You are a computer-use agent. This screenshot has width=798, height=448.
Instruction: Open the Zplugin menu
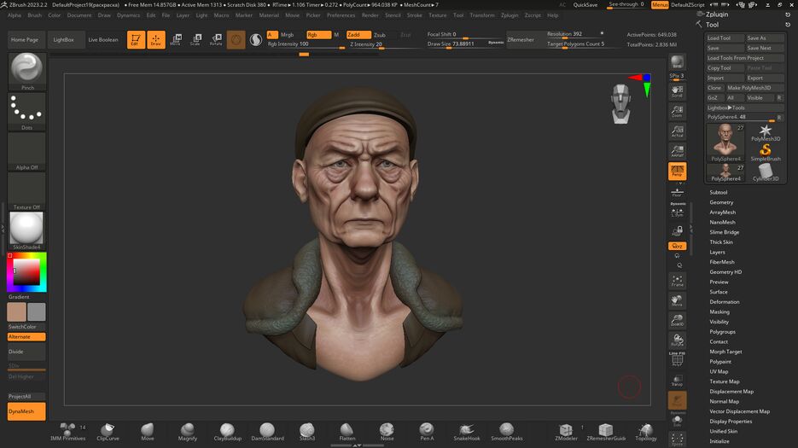click(x=510, y=15)
